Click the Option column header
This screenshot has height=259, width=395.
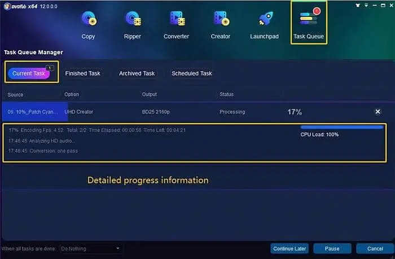[72, 94]
